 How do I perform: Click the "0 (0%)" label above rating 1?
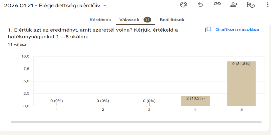(x=57, y=101)
